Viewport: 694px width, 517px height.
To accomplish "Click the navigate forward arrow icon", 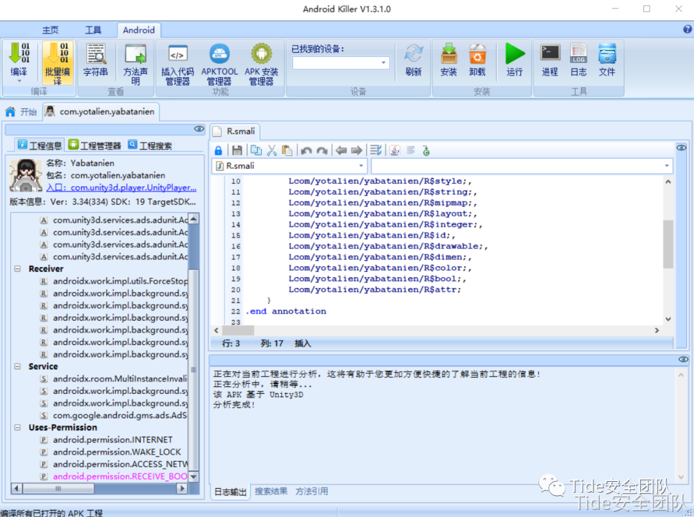I will [356, 151].
